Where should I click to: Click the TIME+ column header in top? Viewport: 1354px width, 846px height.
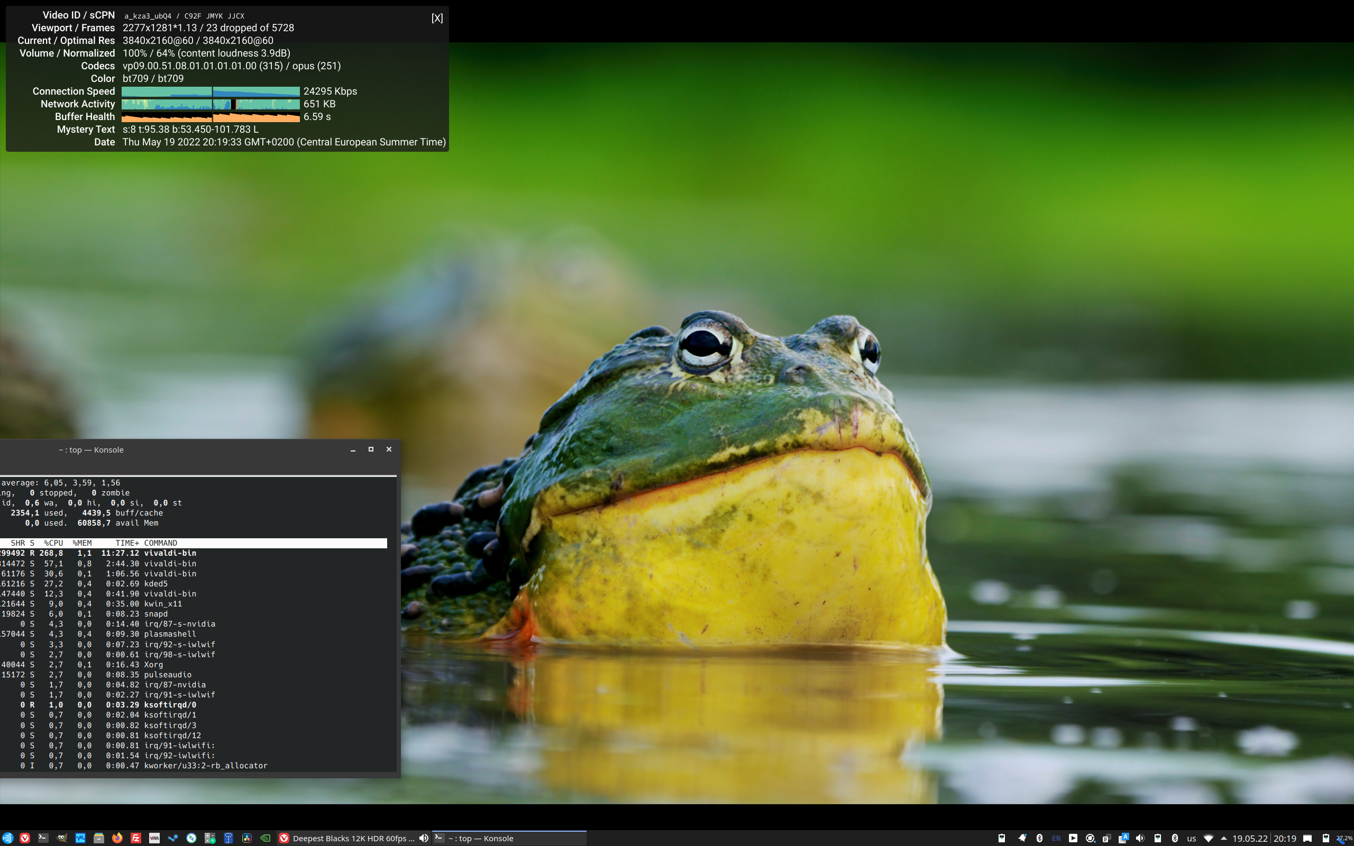[127, 544]
